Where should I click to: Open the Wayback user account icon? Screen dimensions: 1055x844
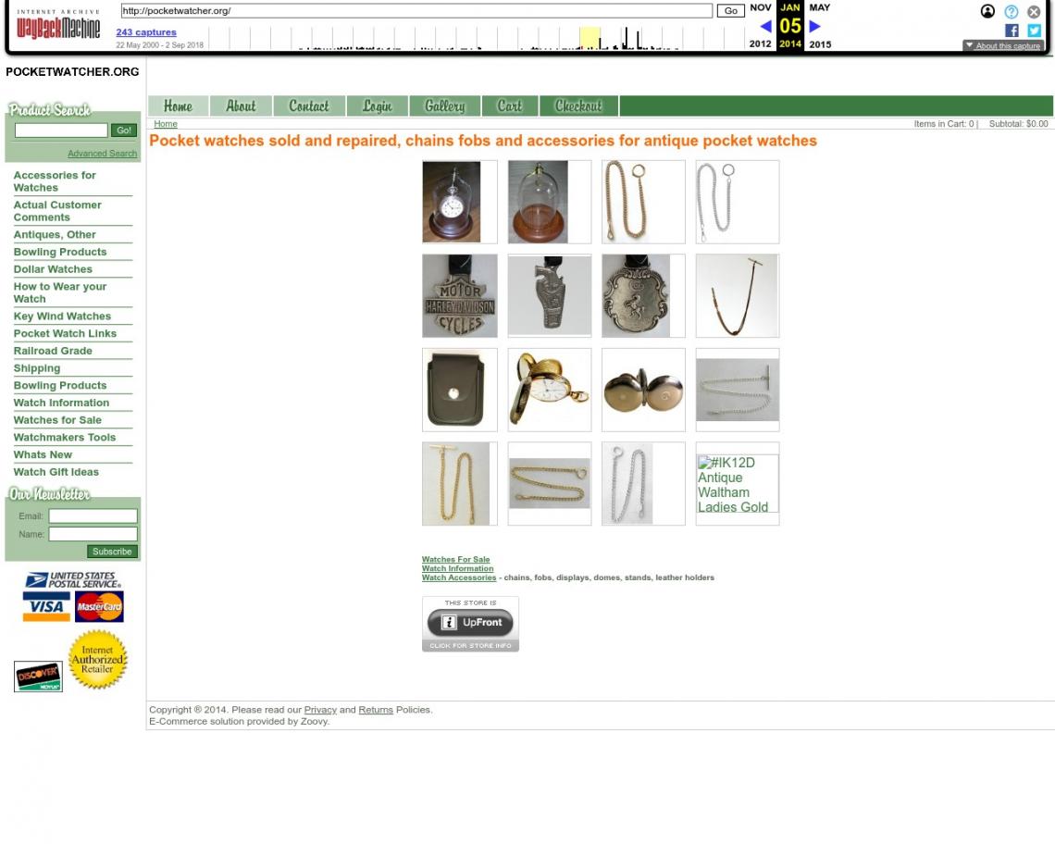click(x=987, y=12)
